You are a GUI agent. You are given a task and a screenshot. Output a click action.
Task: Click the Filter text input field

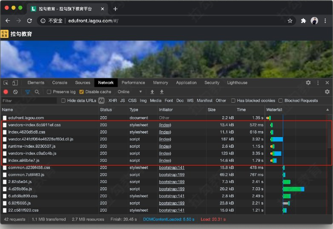point(29,101)
